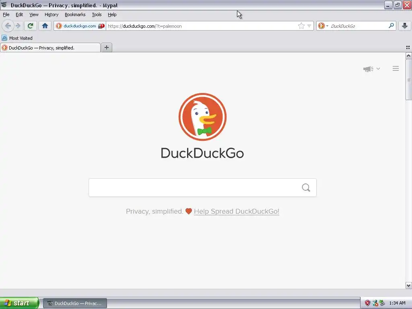Open the search engine selector dropdown
The height and width of the screenshot is (309, 412).
[323, 26]
